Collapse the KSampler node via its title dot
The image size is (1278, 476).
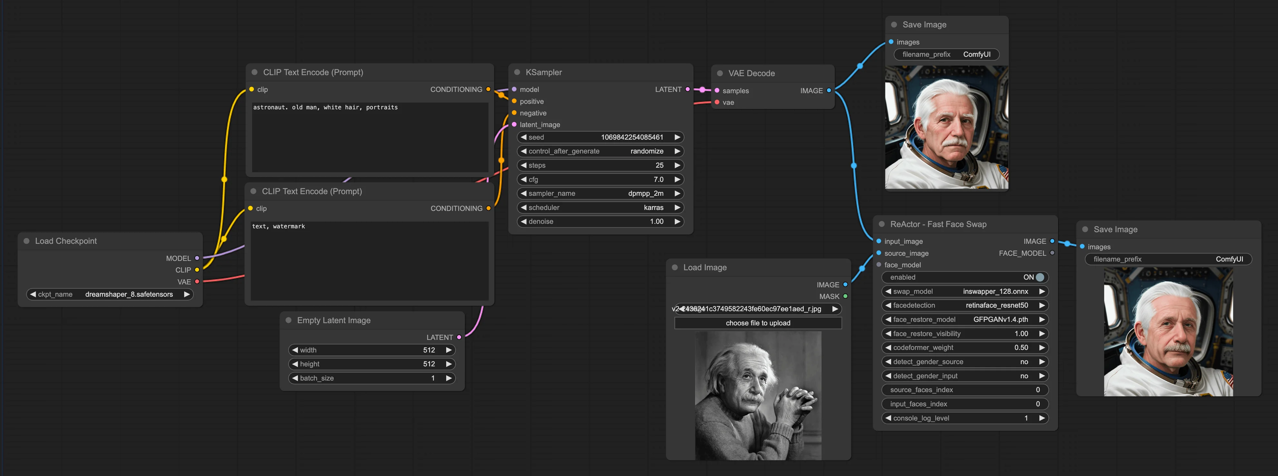(517, 73)
